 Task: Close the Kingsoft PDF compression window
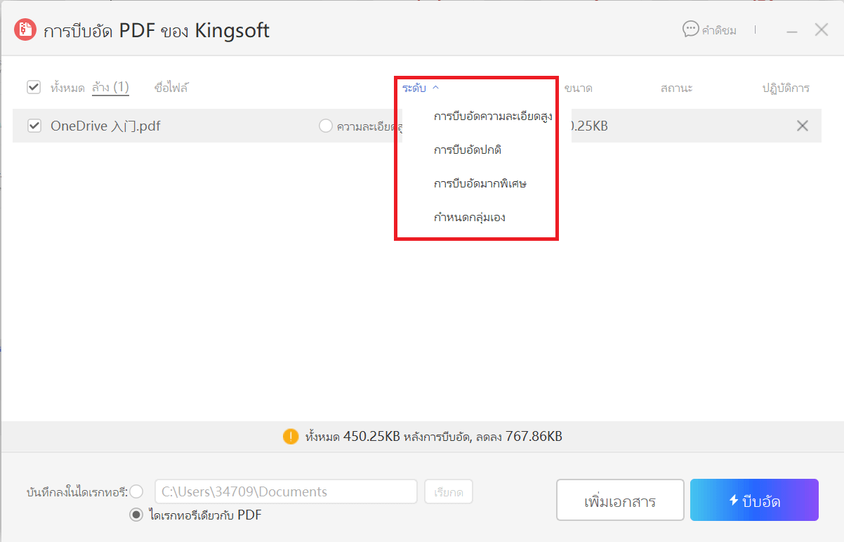(822, 29)
